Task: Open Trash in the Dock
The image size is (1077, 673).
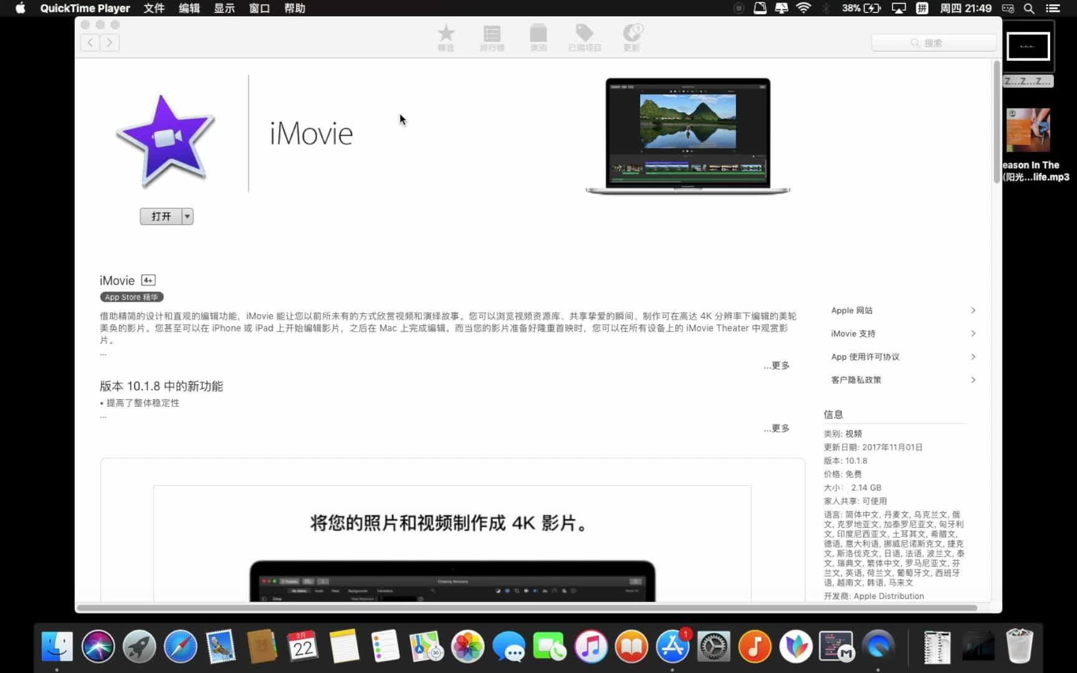Action: 1020,646
